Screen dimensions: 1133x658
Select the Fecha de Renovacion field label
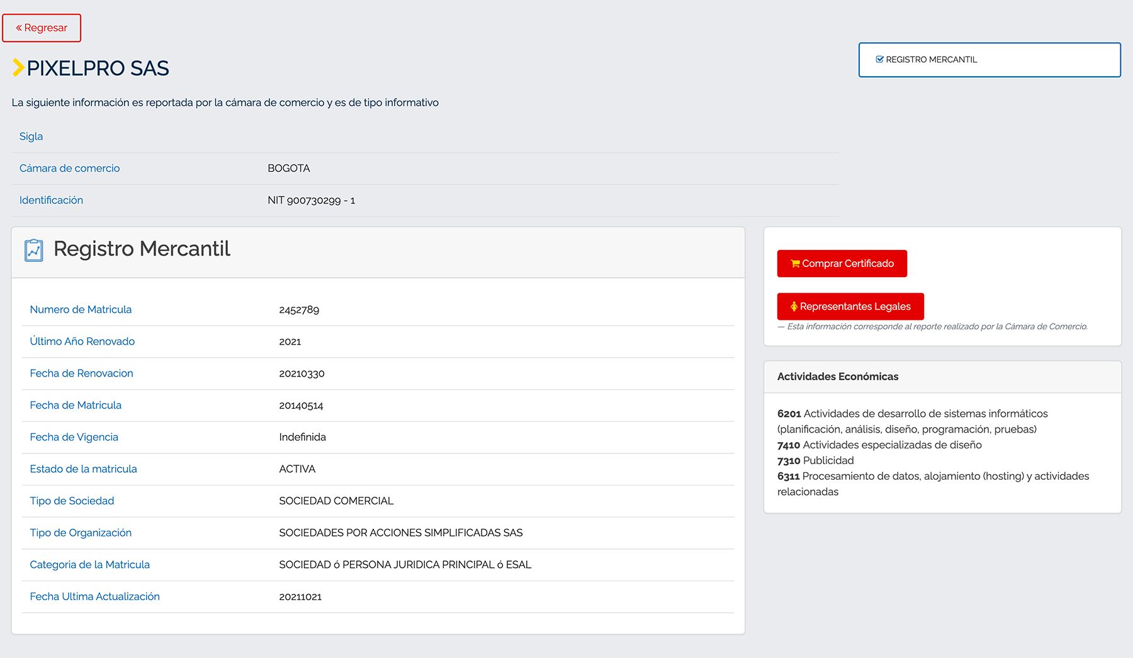point(81,373)
